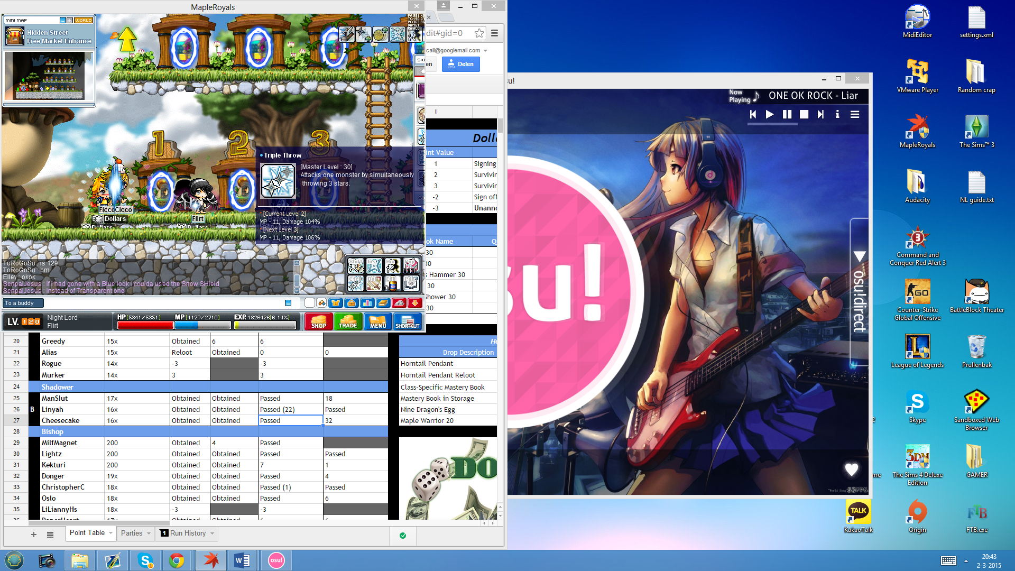
Task: Open the TRADE button in MapleRoyals
Action: tap(348, 321)
